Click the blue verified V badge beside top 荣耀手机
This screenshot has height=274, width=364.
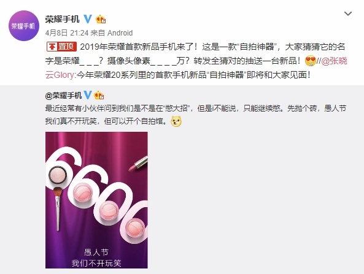point(88,19)
